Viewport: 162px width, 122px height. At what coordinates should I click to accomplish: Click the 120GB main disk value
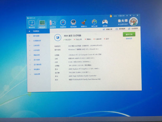[80, 65]
